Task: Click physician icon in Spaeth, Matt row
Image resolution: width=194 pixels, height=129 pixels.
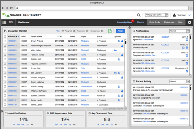Action: (119, 59)
